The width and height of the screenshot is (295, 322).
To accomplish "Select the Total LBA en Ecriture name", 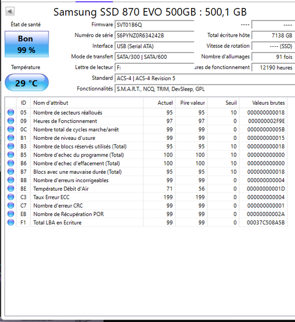I will (x=57, y=222).
